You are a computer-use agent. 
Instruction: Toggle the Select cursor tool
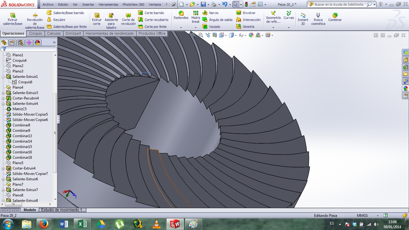[x=236, y=4]
